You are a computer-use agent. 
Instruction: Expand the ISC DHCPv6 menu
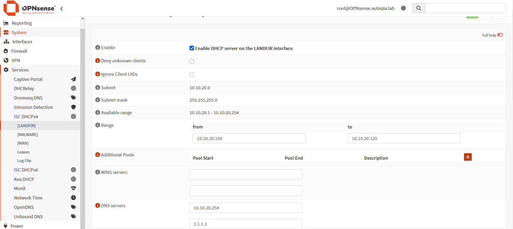26,170
